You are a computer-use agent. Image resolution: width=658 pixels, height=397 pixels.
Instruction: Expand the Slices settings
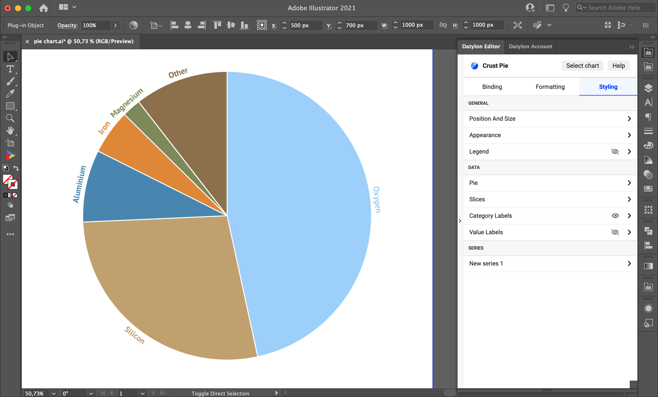(629, 199)
